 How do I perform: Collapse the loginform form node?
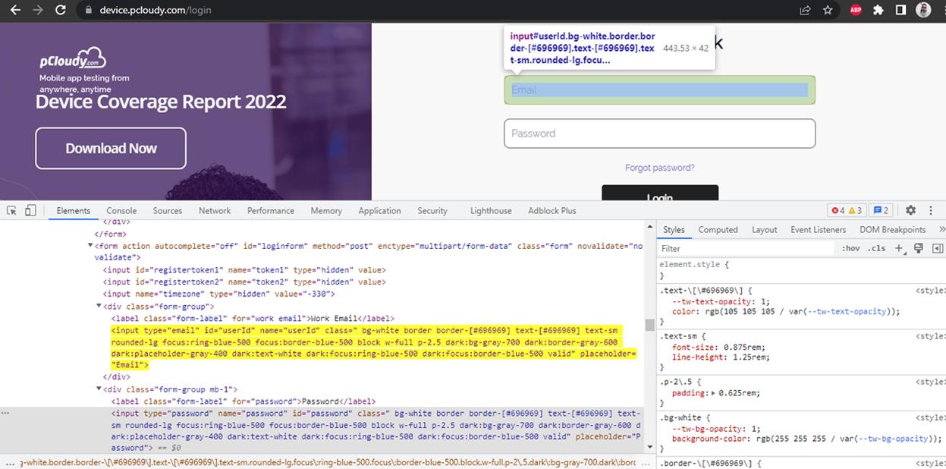91,246
